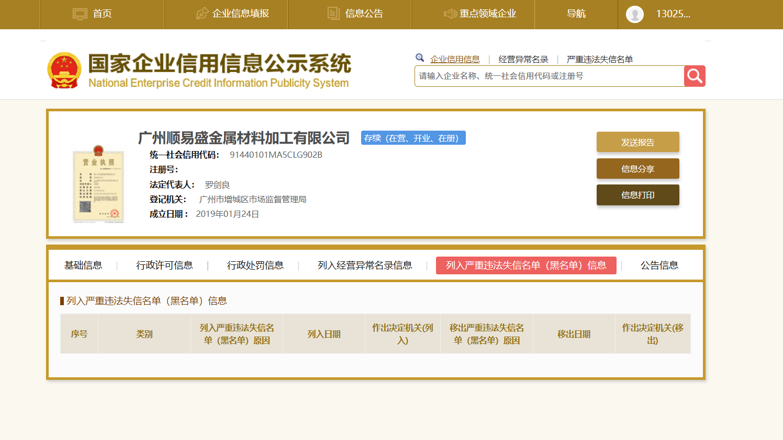This screenshot has height=440, width=783.
Task: Click the national emblem logo
Action: click(x=64, y=70)
